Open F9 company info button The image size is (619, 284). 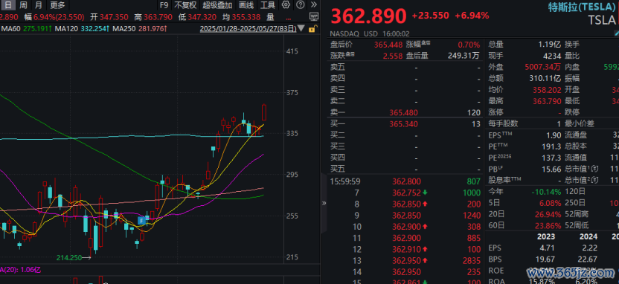(164, 5)
